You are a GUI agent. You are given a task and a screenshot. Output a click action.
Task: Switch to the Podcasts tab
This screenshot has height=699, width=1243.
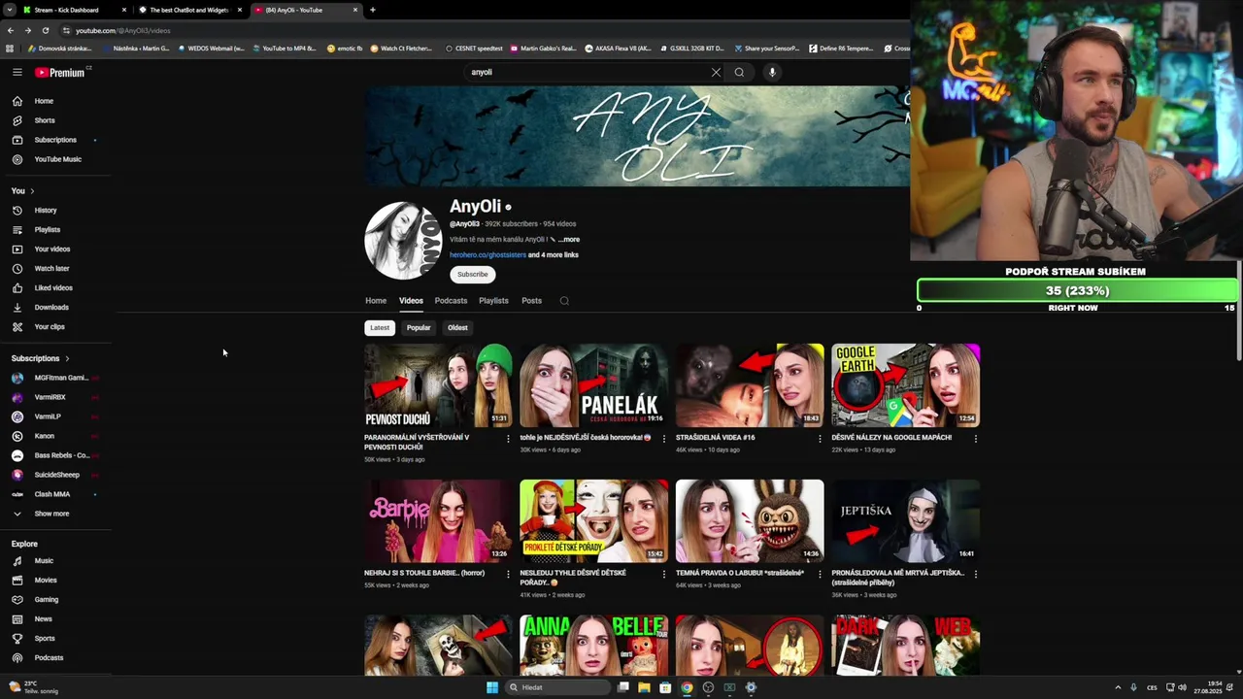[x=451, y=301]
